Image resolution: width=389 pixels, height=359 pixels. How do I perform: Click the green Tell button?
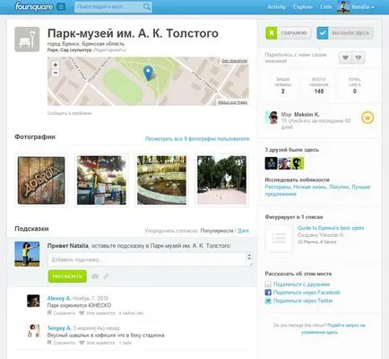pos(67,276)
